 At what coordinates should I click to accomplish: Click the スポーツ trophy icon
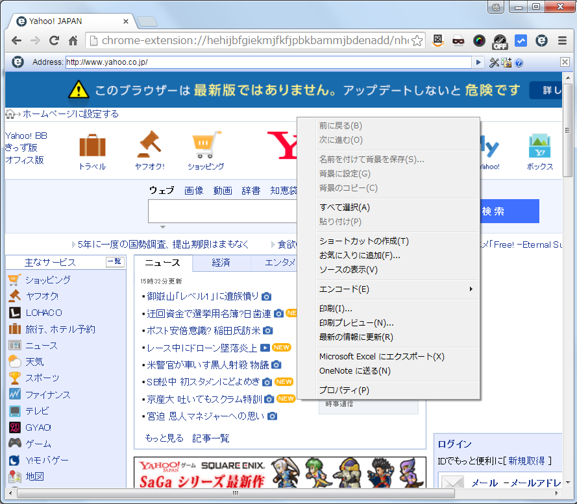[x=15, y=378]
